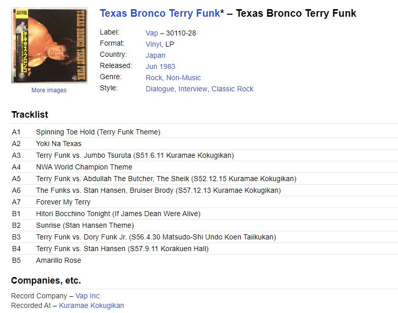Click the Interview style link

pyautogui.click(x=193, y=89)
